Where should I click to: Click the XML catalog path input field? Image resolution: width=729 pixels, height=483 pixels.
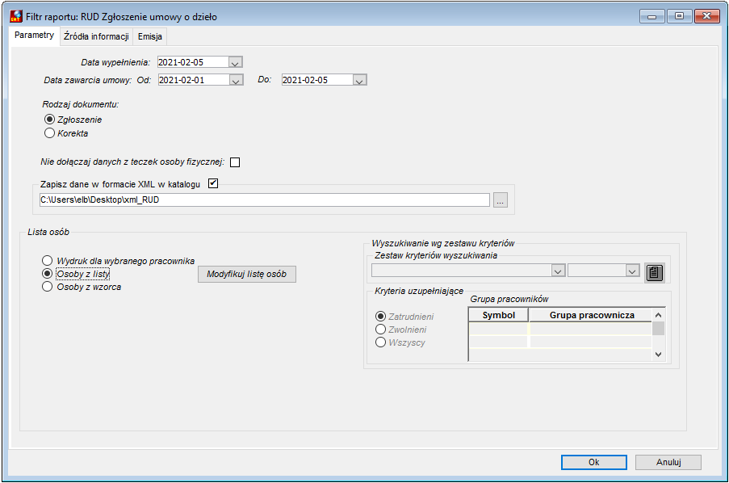point(264,200)
